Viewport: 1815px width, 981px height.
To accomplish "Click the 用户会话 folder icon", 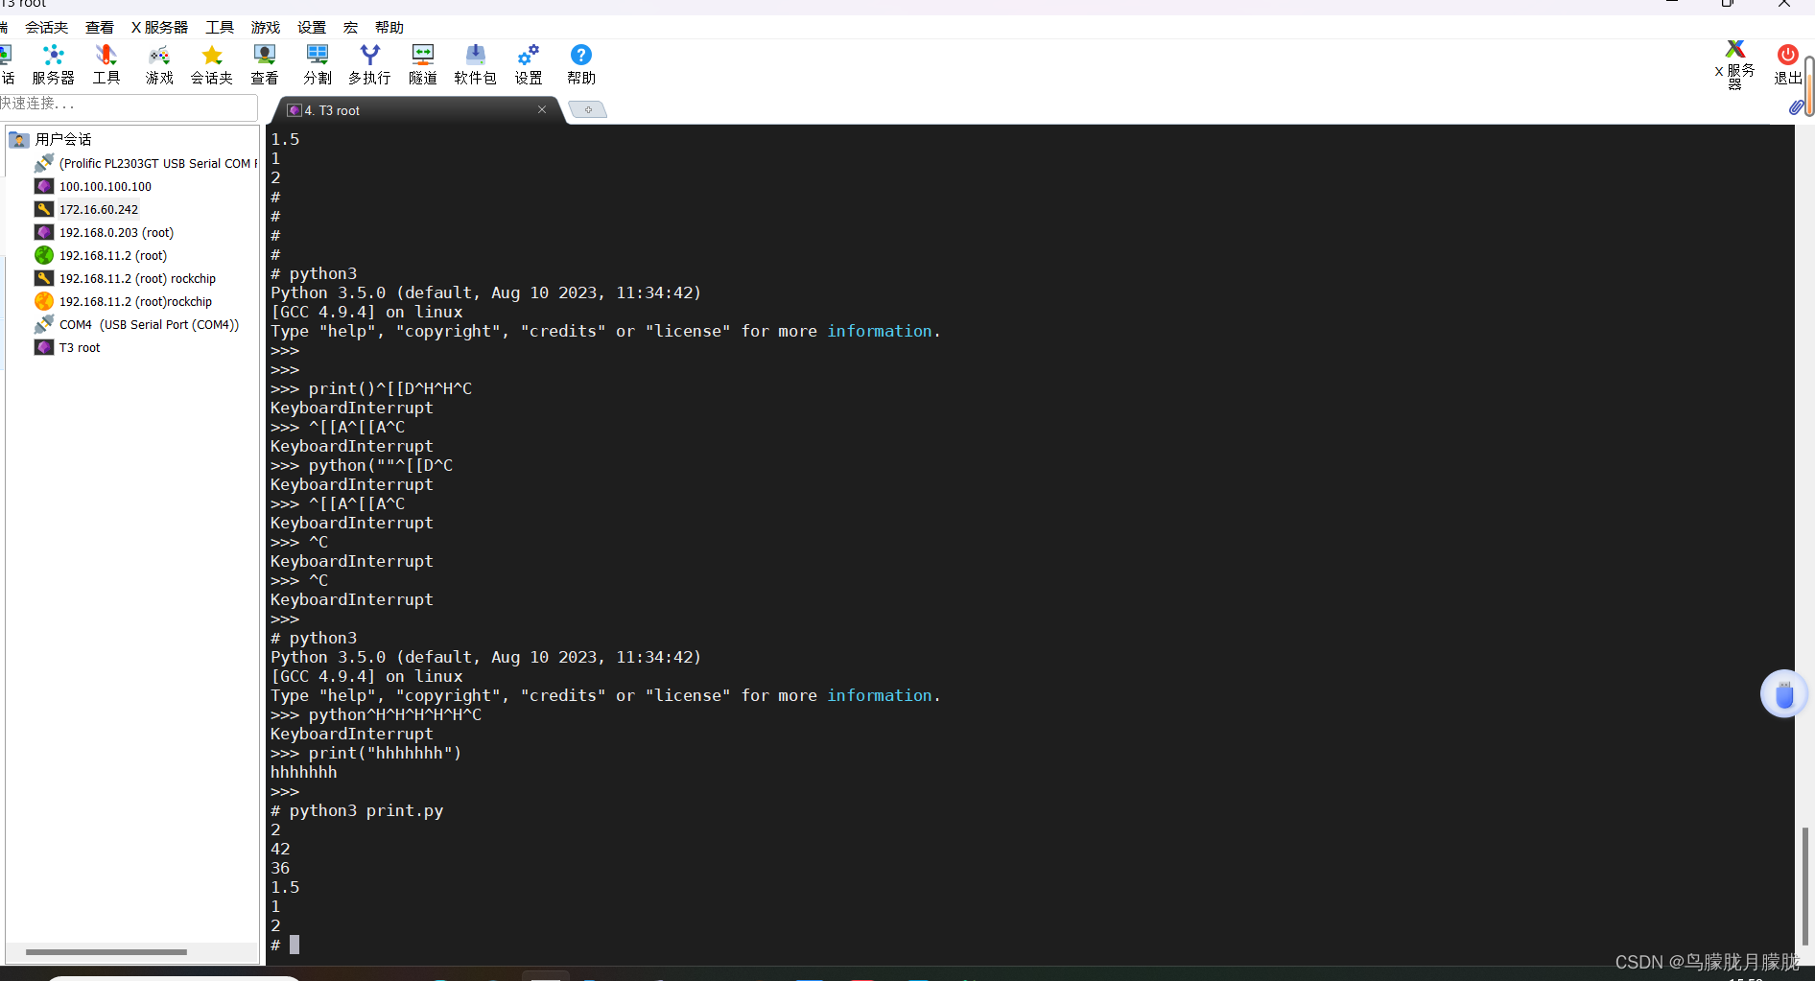I will [x=19, y=140].
